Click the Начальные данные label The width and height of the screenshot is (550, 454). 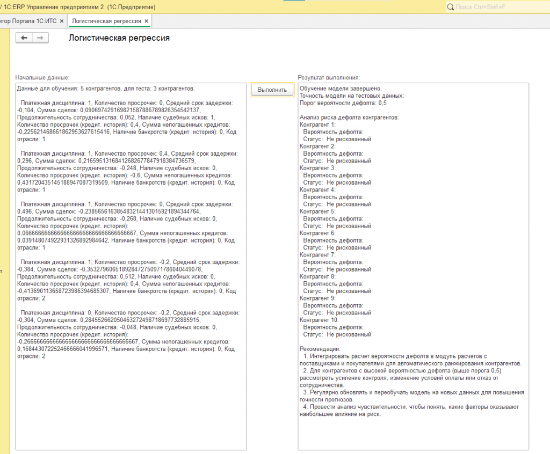point(42,77)
